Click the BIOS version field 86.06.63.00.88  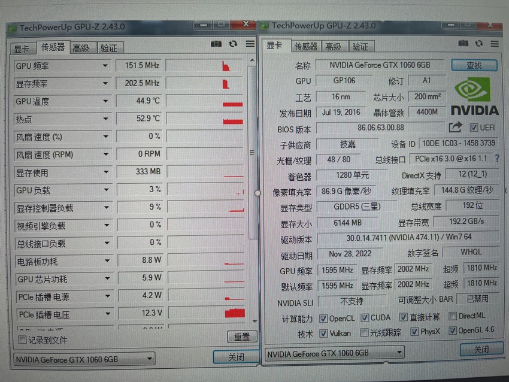[381, 128]
